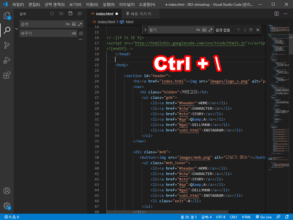
Task: Open 선택 영역(S) menu
Action: [x=55, y=5]
